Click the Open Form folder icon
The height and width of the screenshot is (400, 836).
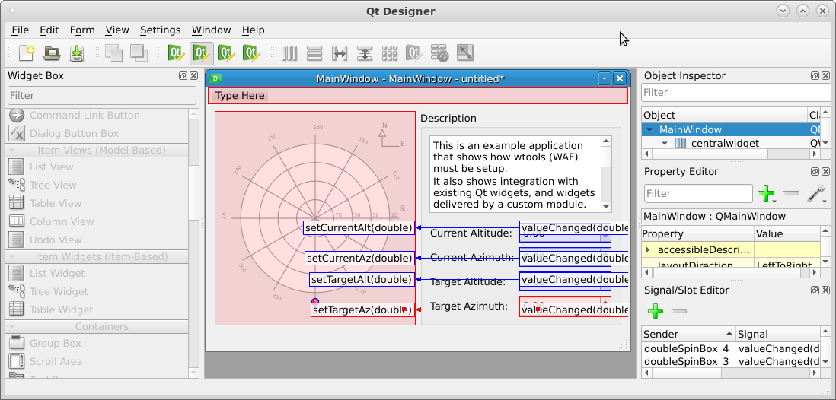[52, 53]
